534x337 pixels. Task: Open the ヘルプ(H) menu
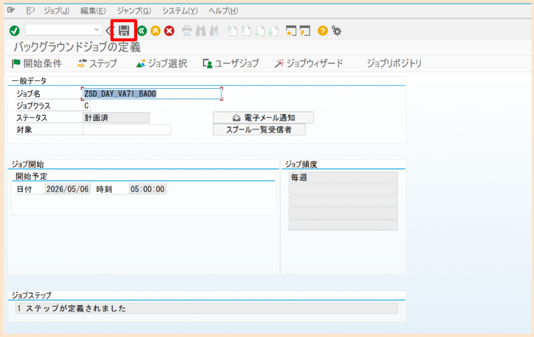pos(223,11)
